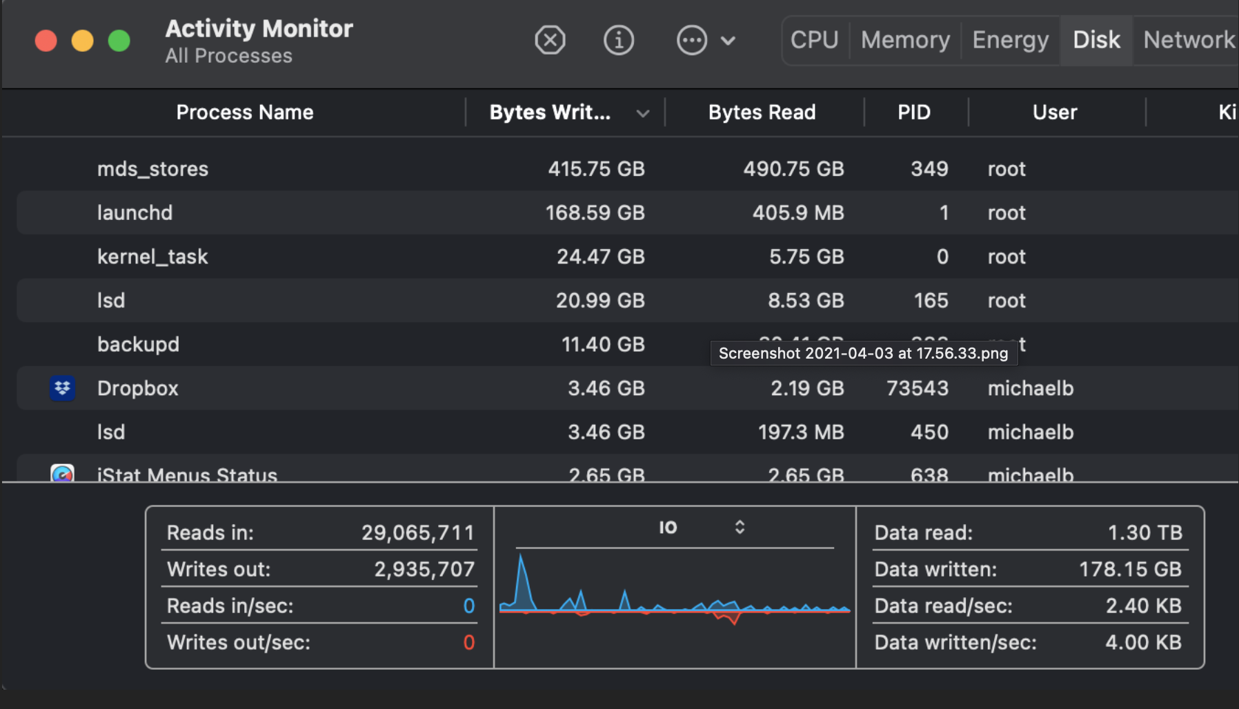Screen dimensions: 1239x709
Task: Sort by the User column header
Action: pyautogui.click(x=1055, y=112)
